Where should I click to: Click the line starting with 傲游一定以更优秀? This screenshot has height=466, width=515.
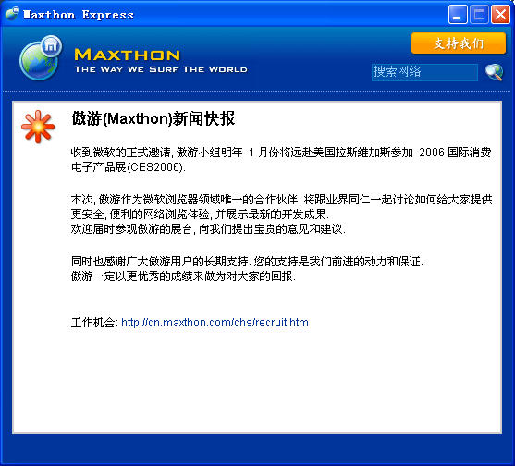point(183,276)
